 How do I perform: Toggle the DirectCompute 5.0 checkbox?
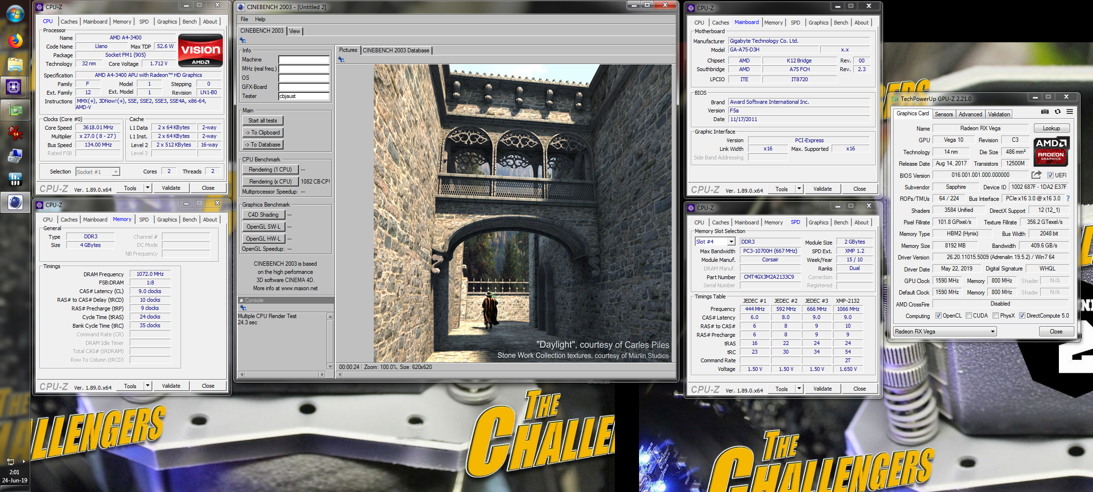tap(1022, 316)
